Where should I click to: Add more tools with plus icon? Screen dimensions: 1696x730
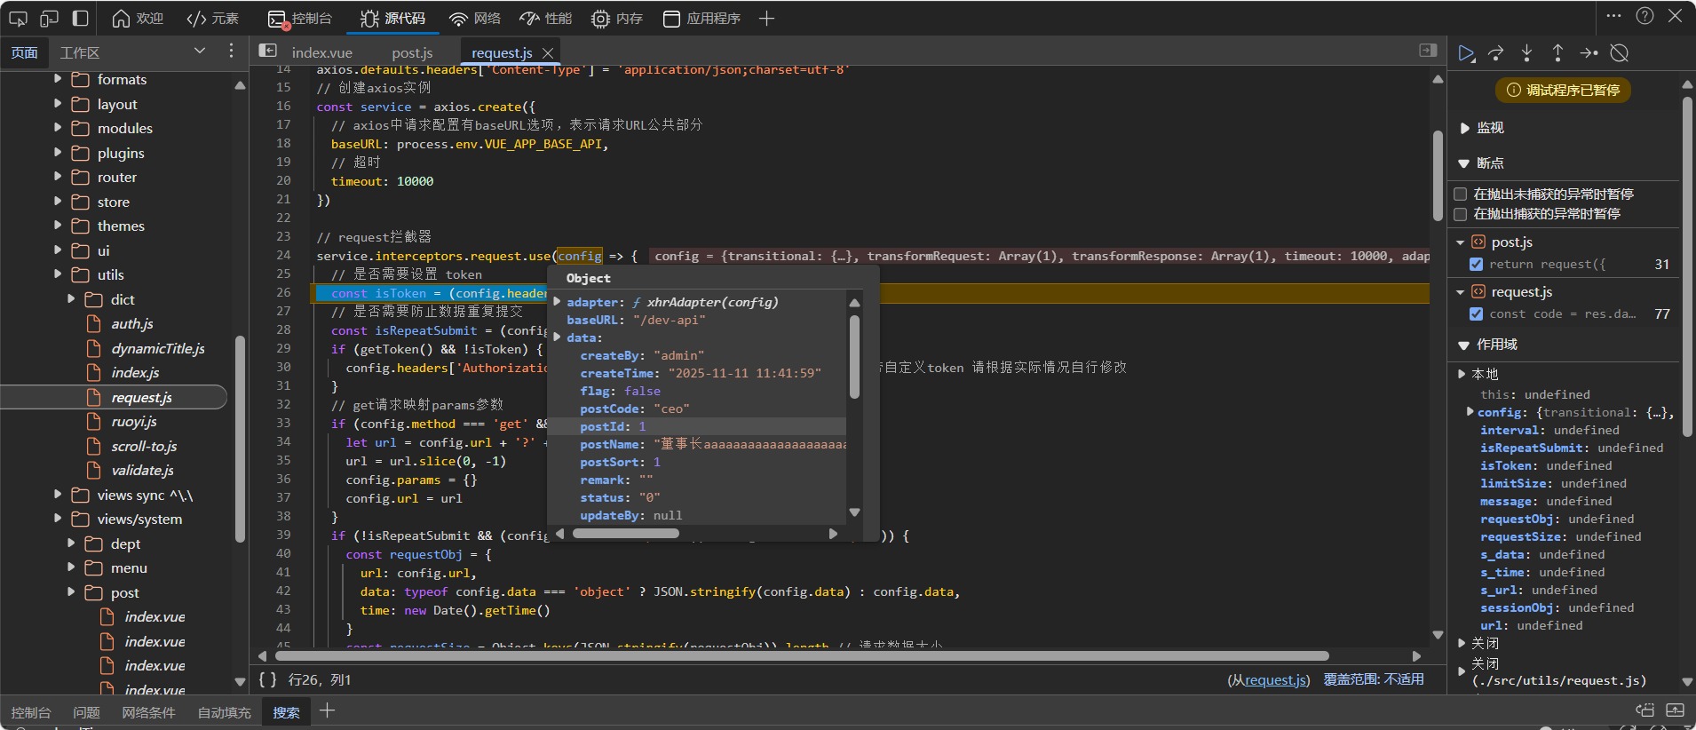tap(766, 18)
